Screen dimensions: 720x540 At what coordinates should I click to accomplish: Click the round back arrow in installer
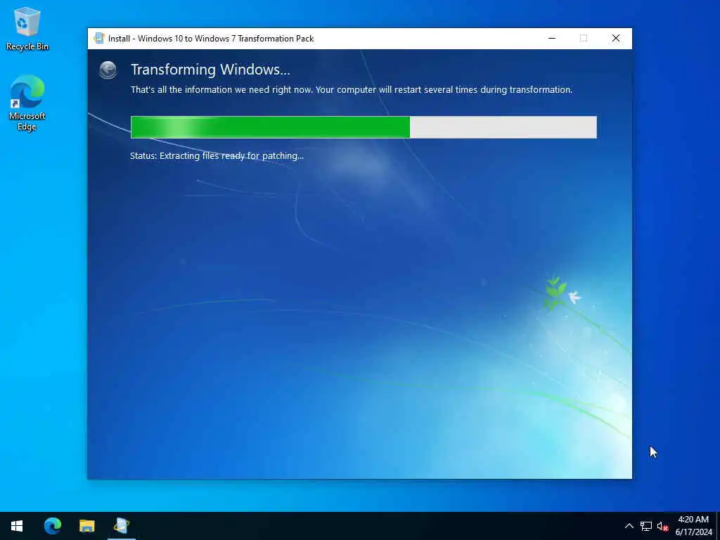[x=108, y=70]
